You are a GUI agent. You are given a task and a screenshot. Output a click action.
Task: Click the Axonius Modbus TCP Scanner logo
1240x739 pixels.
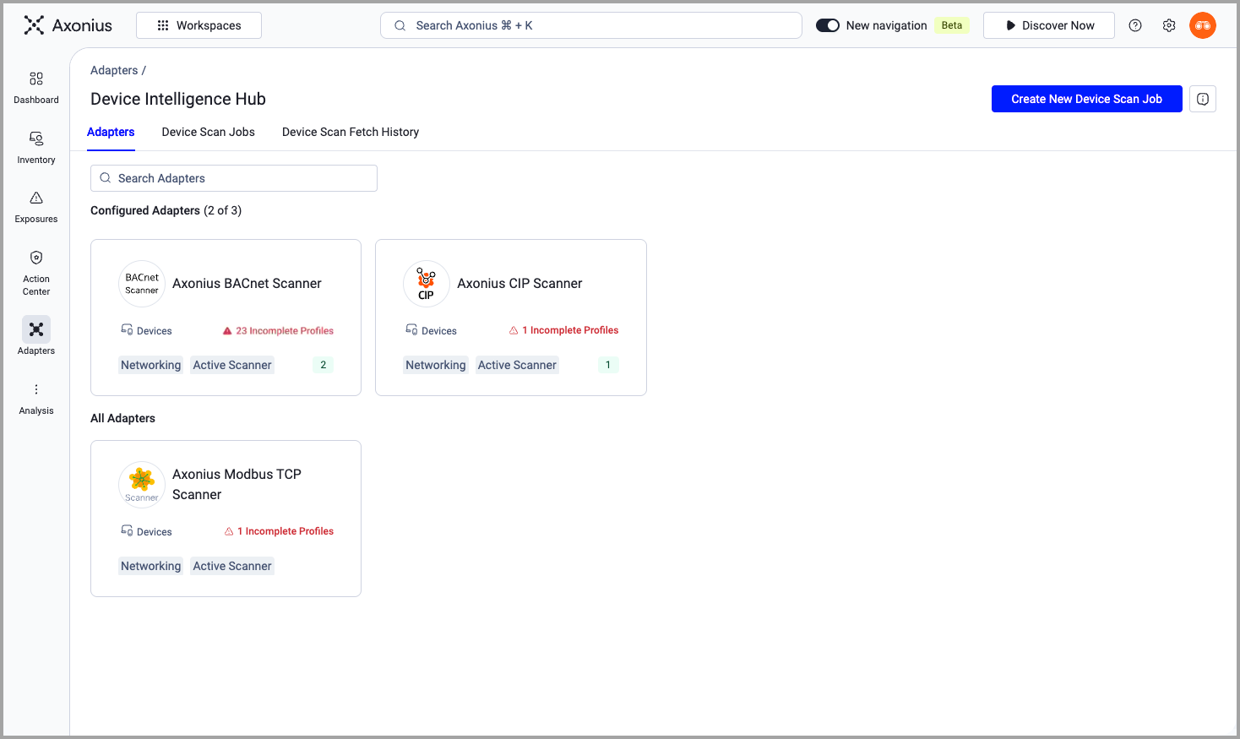coord(142,485)
